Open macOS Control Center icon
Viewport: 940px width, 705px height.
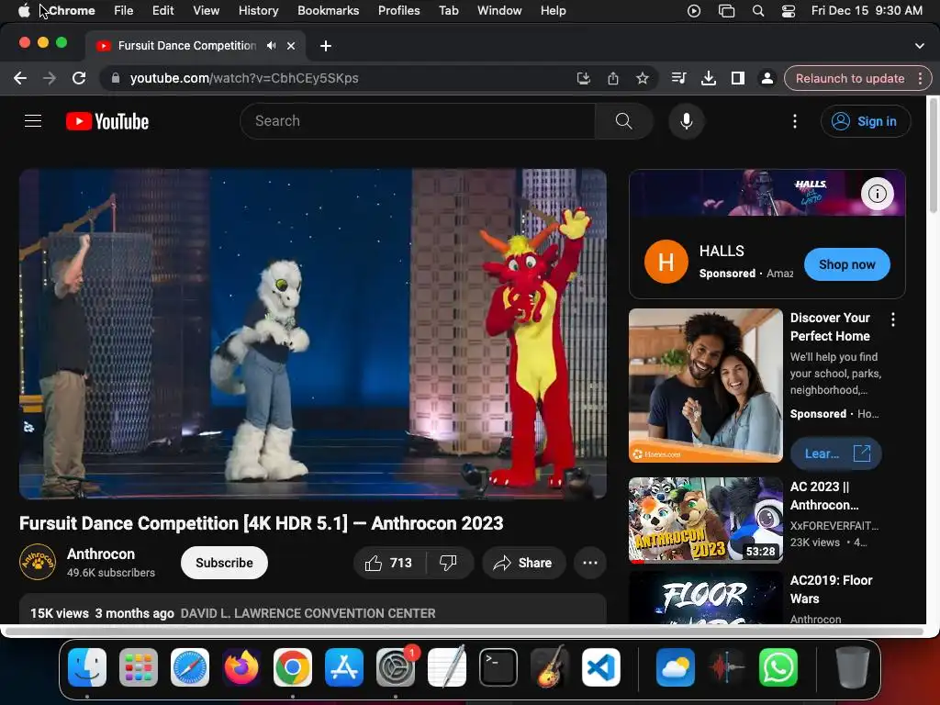click(789, 11)
